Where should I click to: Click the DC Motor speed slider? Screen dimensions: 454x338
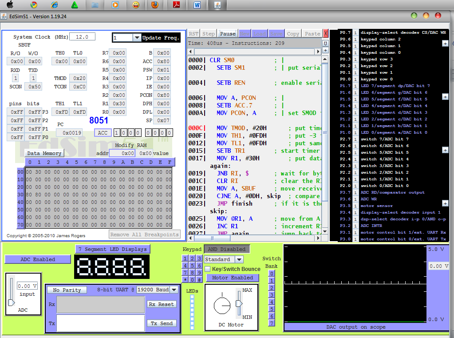click(239, 303)
